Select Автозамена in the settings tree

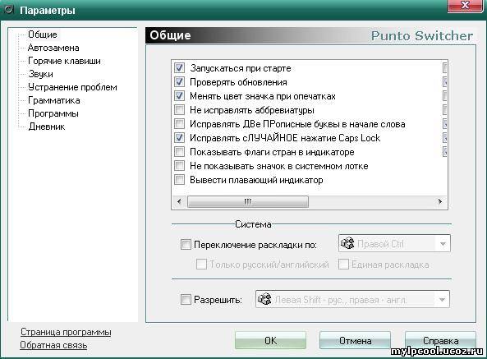tap(53, 48)
